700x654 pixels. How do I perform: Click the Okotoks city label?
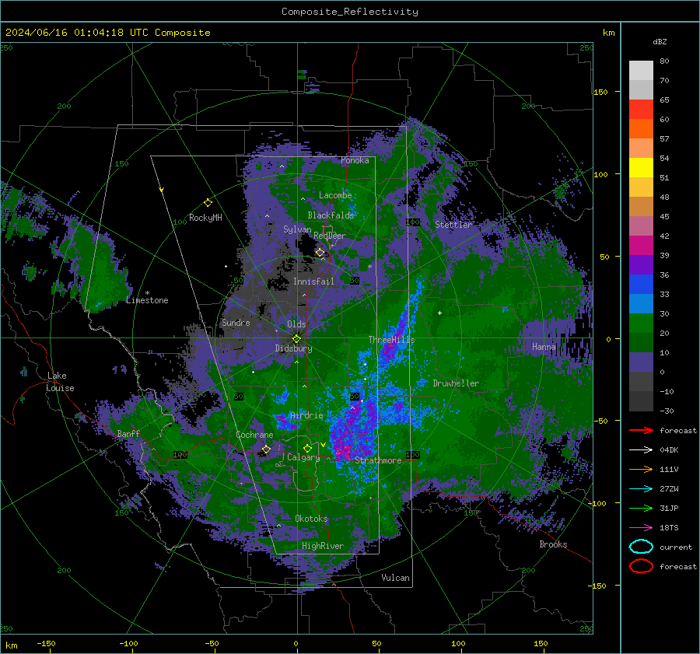311,519
